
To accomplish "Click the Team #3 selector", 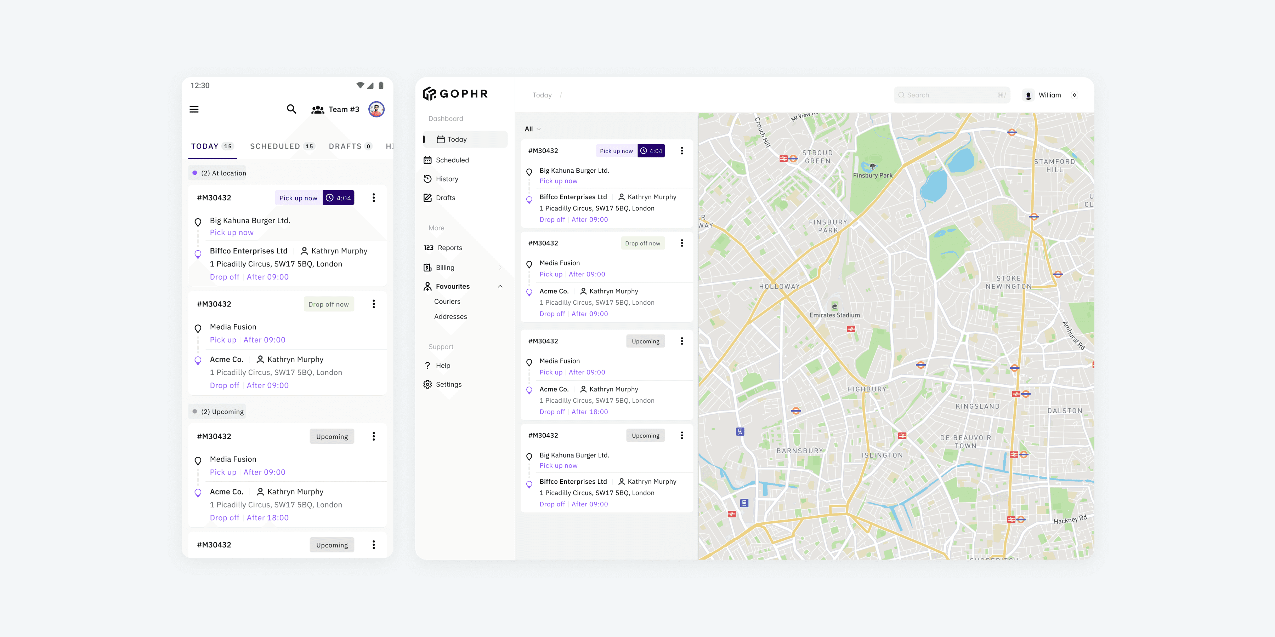I will pyautogui.click(x=335, y=109).
